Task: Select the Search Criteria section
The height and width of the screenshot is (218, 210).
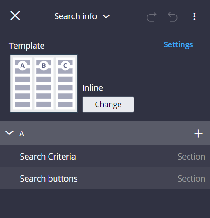Action: (105, 156)
